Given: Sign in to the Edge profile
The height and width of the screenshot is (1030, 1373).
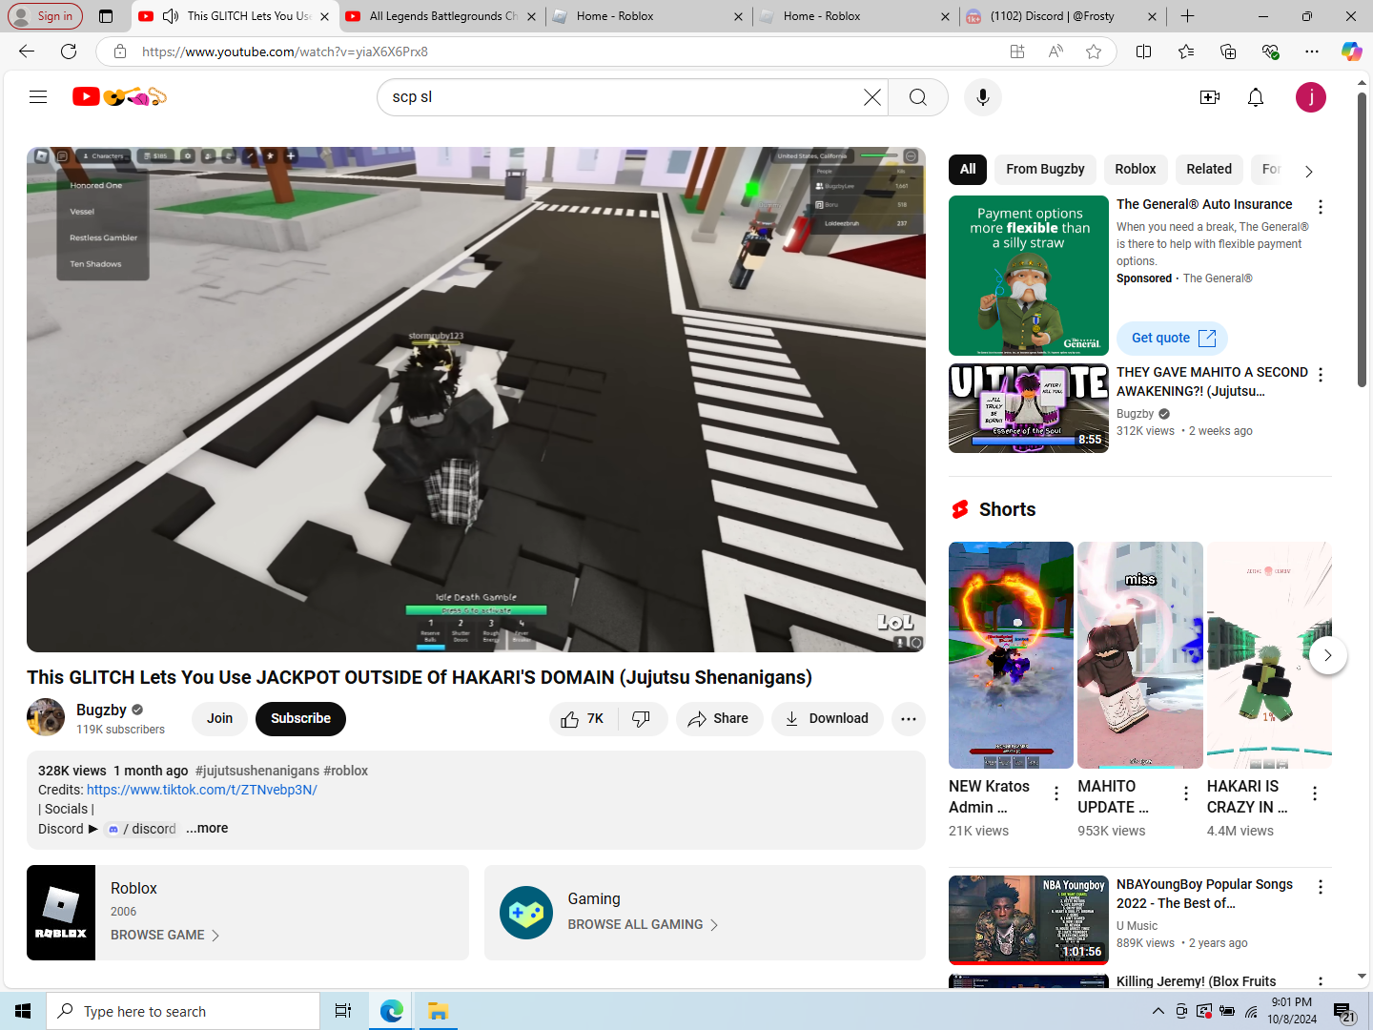Looking at the screenshot, I should 44,16.
